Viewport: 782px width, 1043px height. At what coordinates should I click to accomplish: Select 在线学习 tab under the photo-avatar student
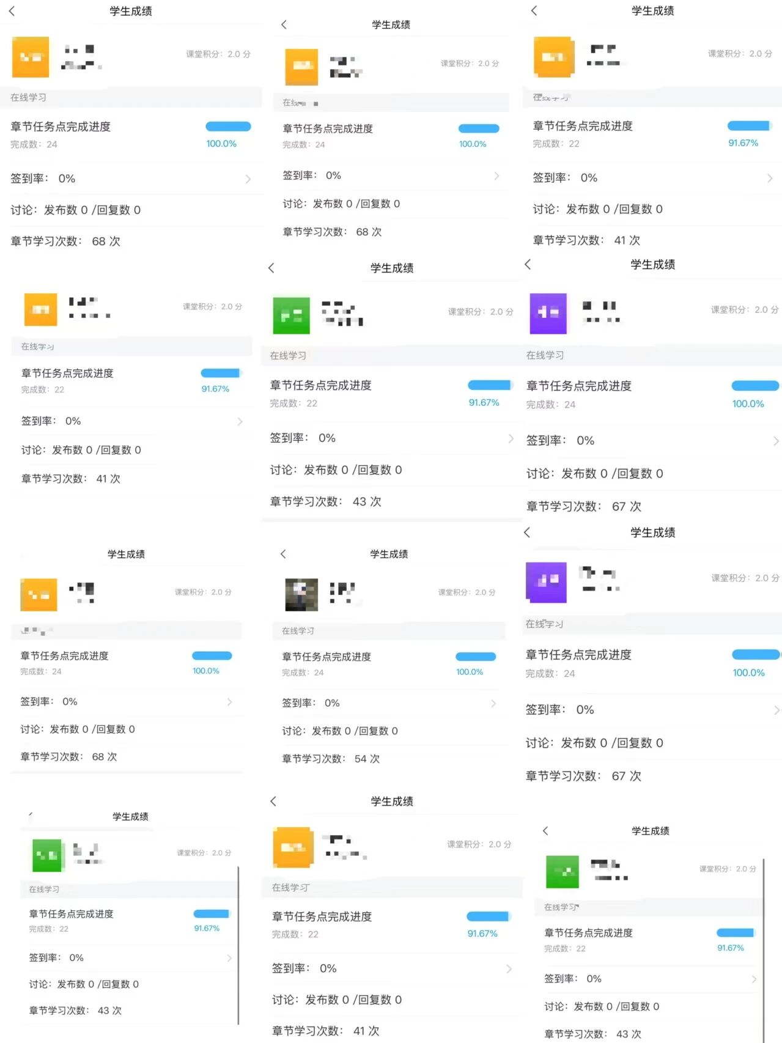tap(298, 631)
